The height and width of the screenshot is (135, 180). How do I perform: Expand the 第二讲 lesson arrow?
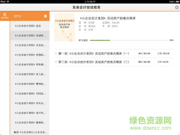tap(56, 62)
